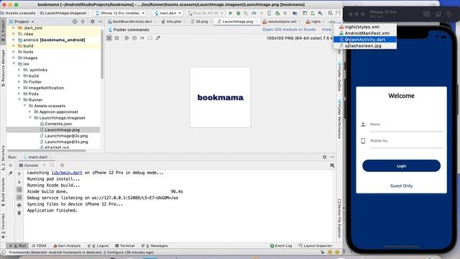Open Project panel gear settings
460x259 pixels.
click(x=93, y=22)
